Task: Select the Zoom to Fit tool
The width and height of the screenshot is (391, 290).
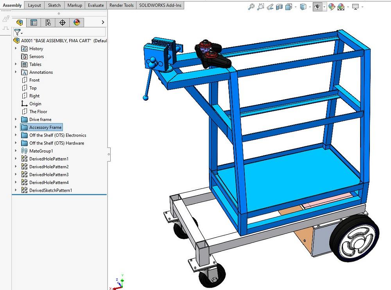Action: pyautogui.click(x=252, y=5)
